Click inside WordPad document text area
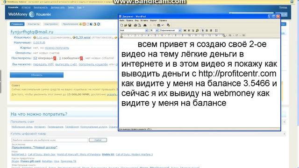This screenshot has height=168, width=299. pos(199,83)
